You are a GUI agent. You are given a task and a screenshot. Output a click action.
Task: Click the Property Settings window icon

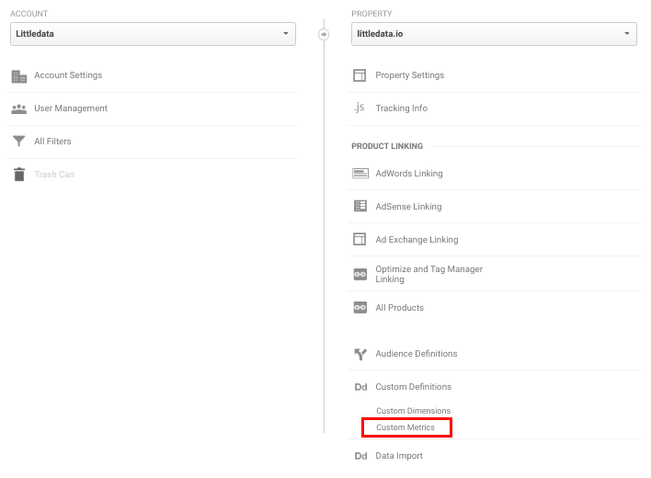[360, 75]
